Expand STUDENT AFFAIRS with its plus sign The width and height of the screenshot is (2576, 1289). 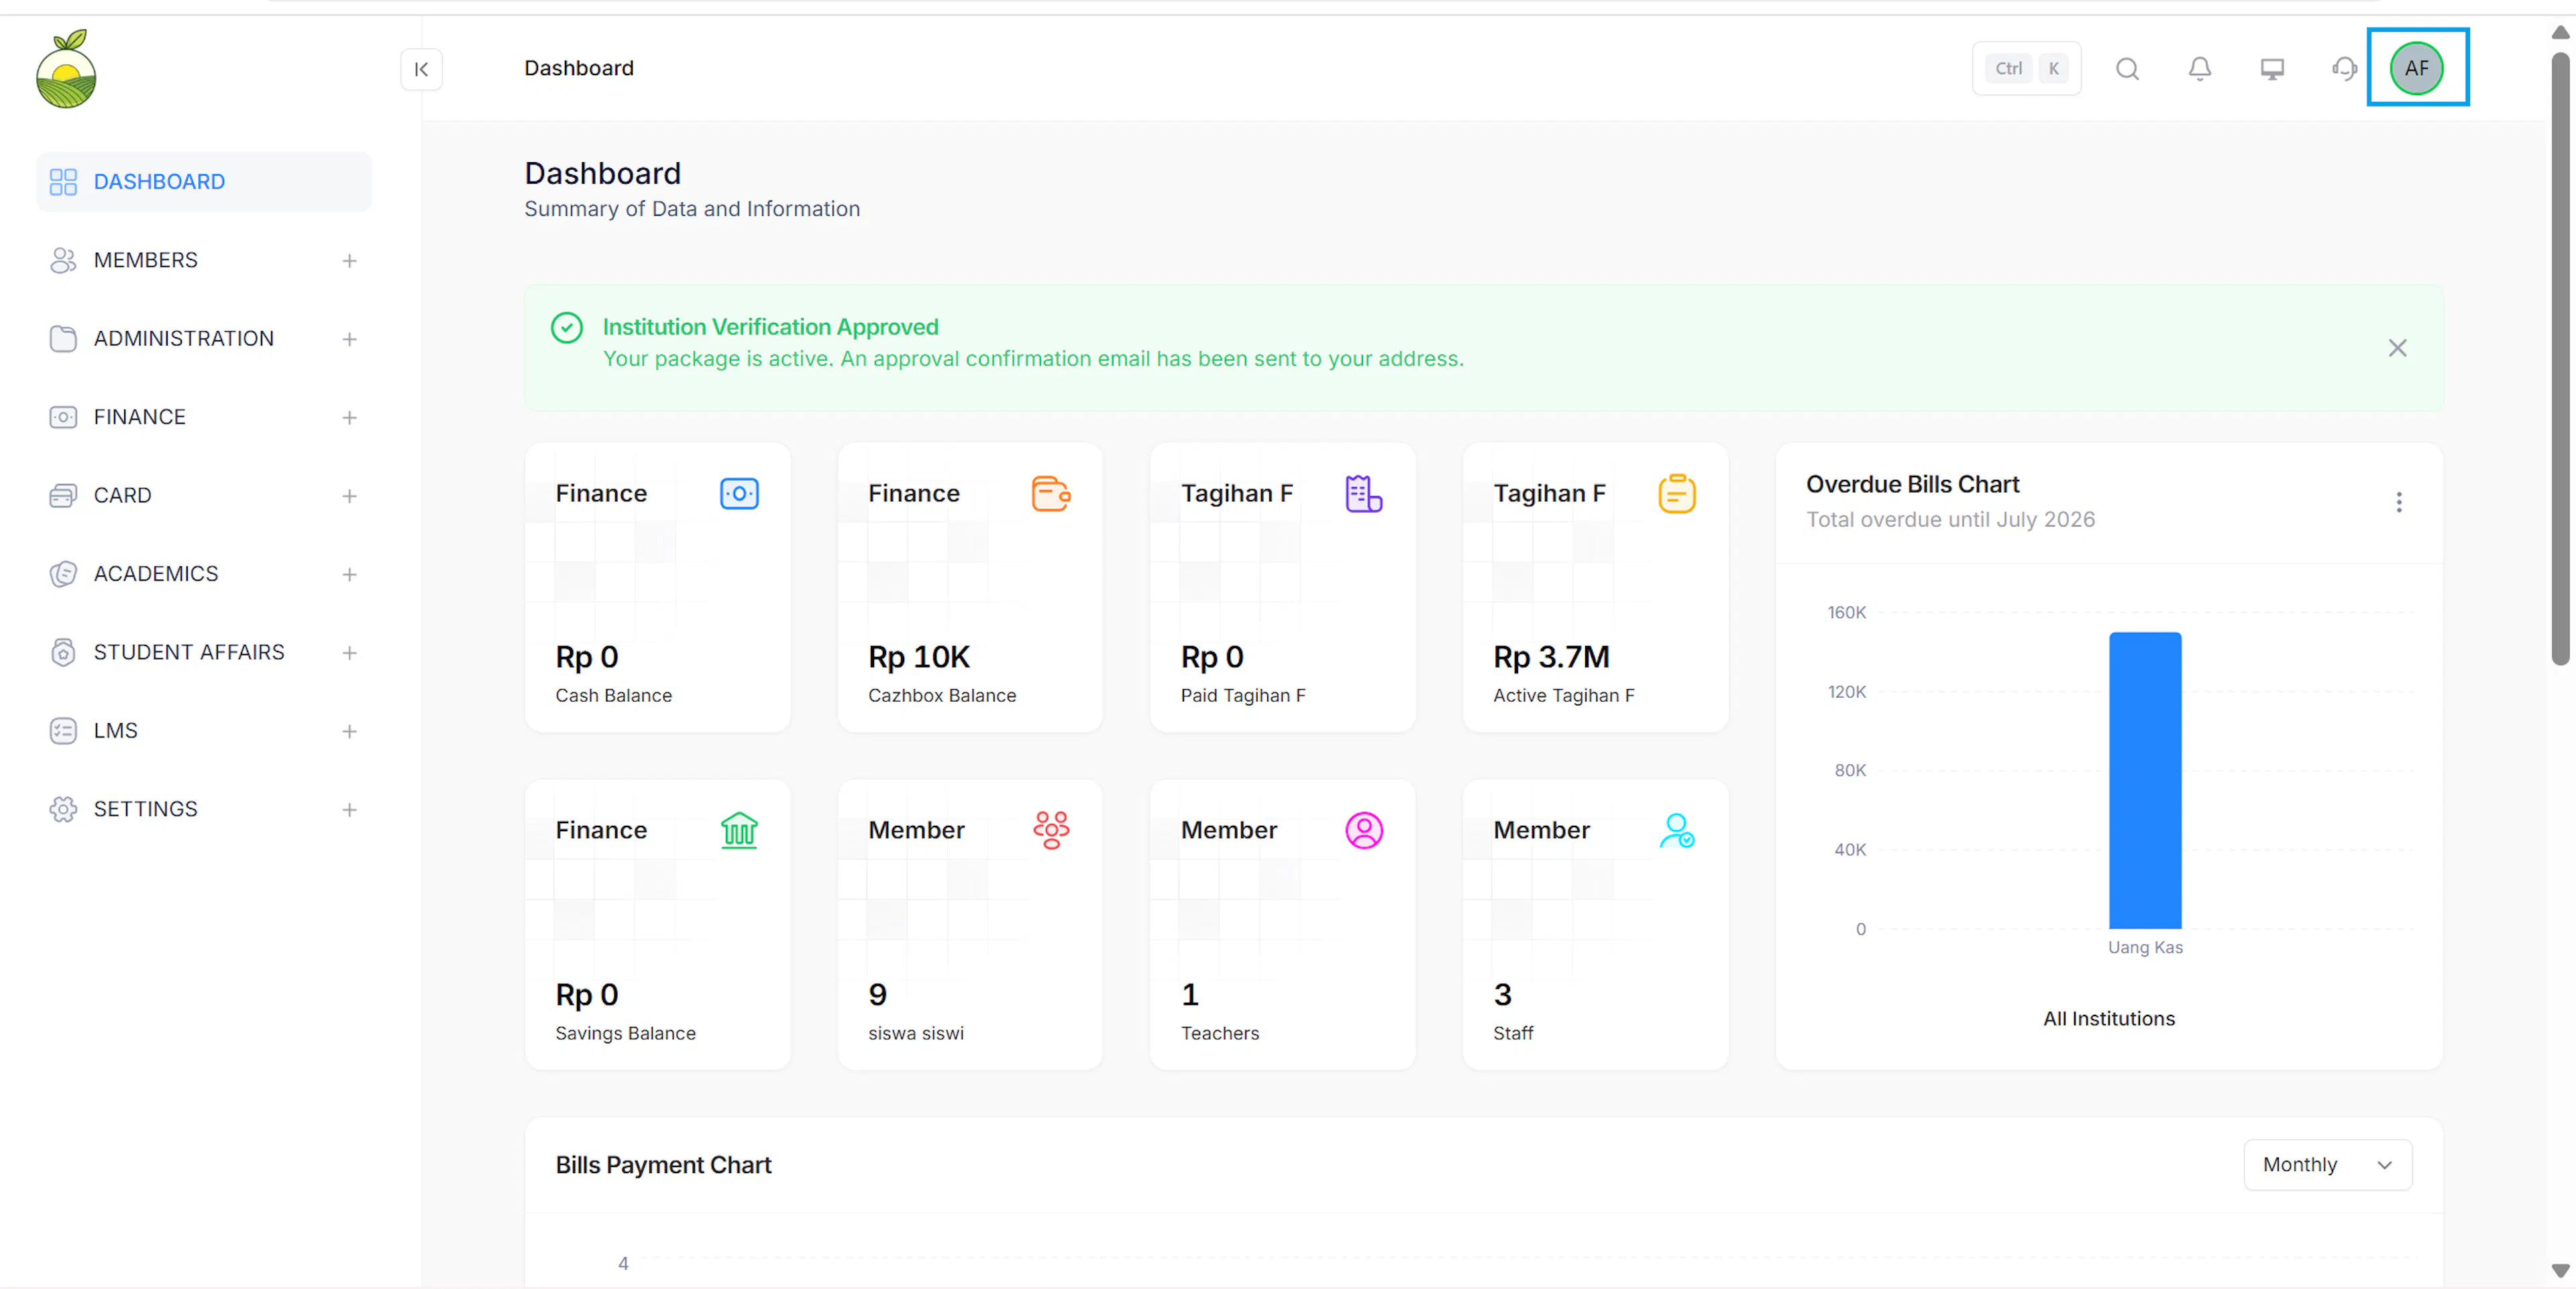tap(349, 654)
